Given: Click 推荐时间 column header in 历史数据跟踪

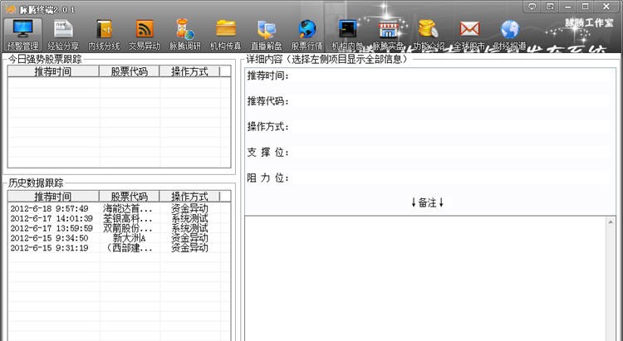Looking at the screenshot, I should click(52, 197).
